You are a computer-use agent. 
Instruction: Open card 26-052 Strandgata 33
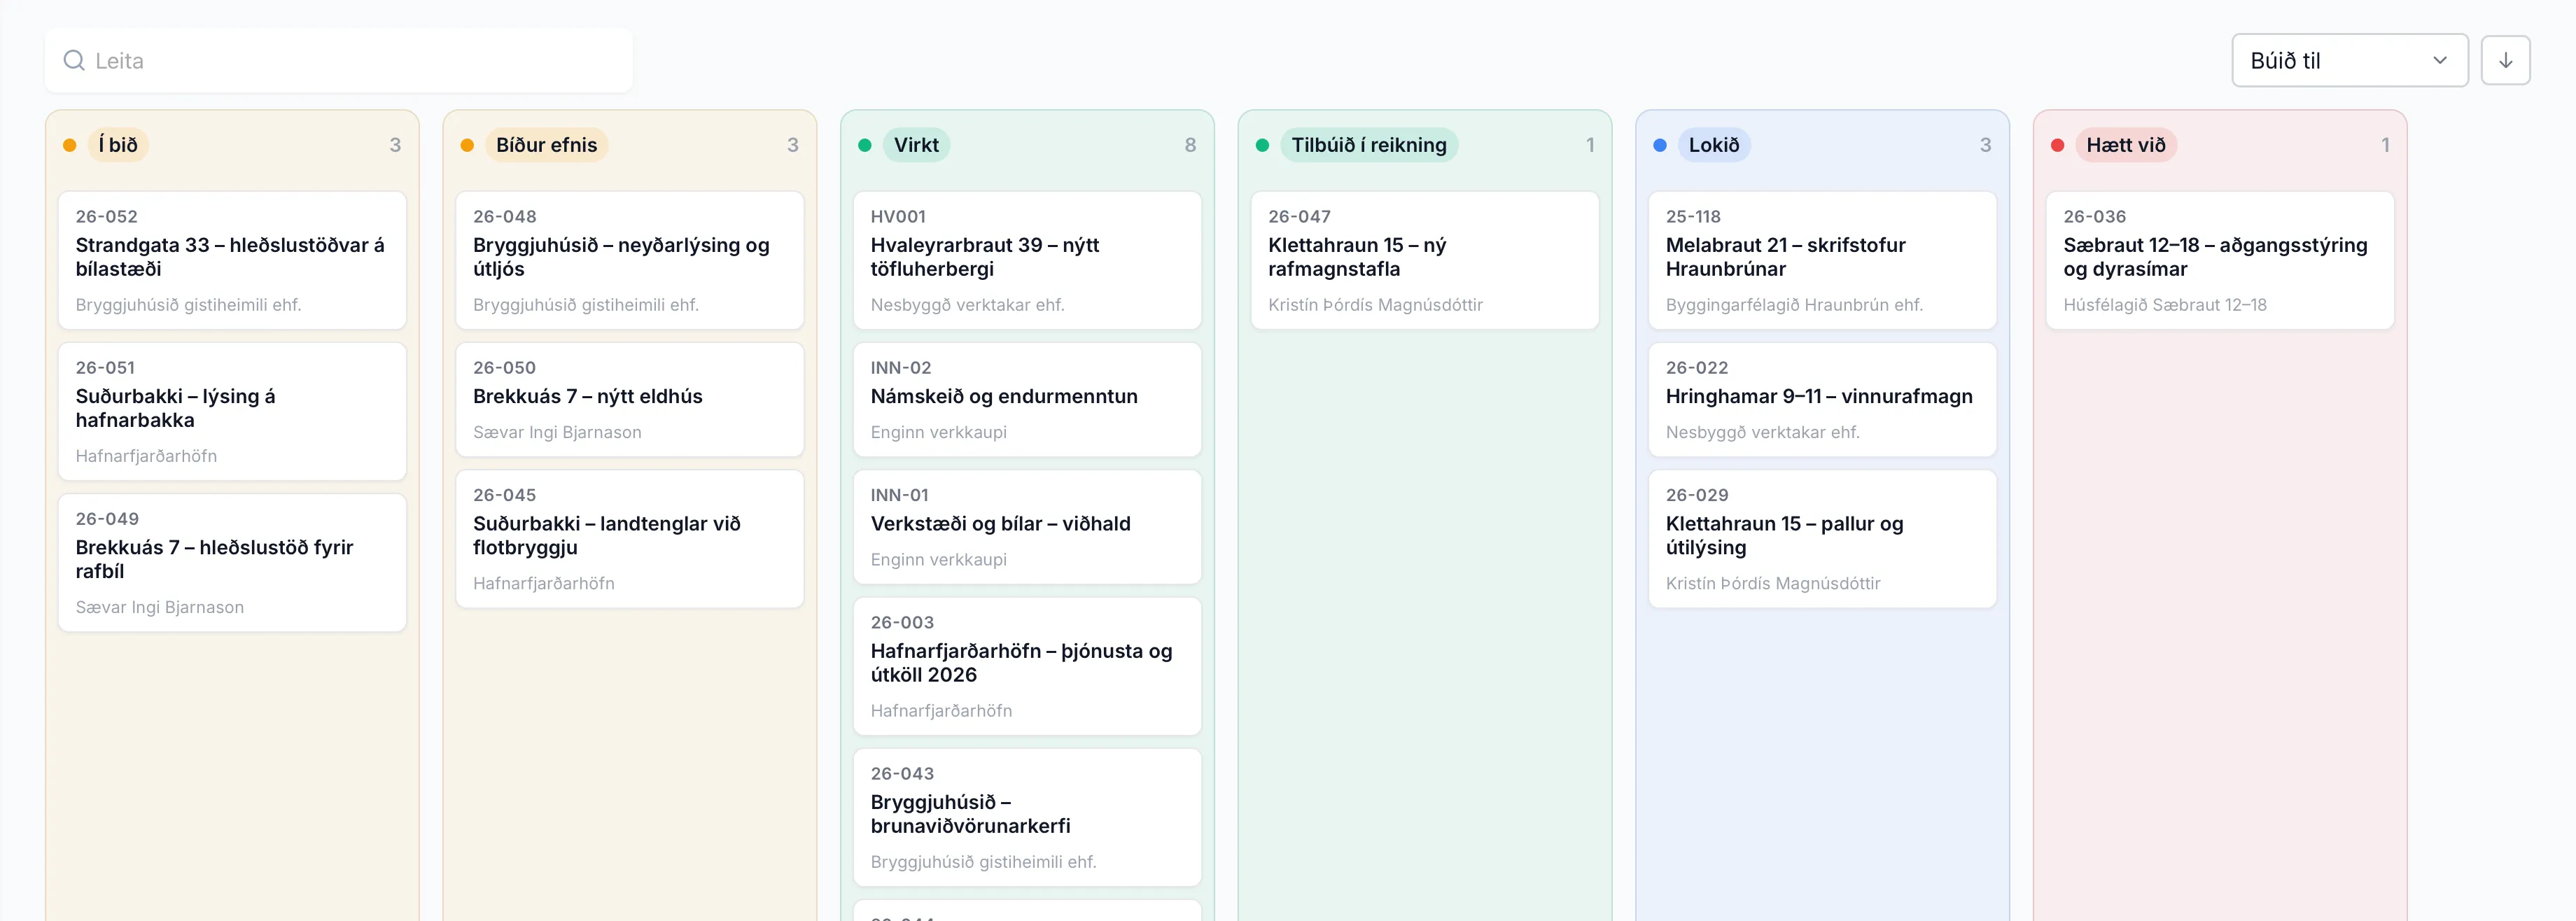[x=232, y=260]
